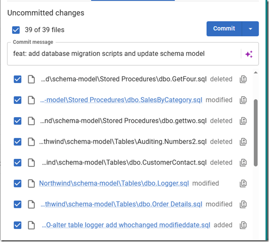Open the dbo.Order Details.sql file link

pyautogui.click(x=121, y=204)
